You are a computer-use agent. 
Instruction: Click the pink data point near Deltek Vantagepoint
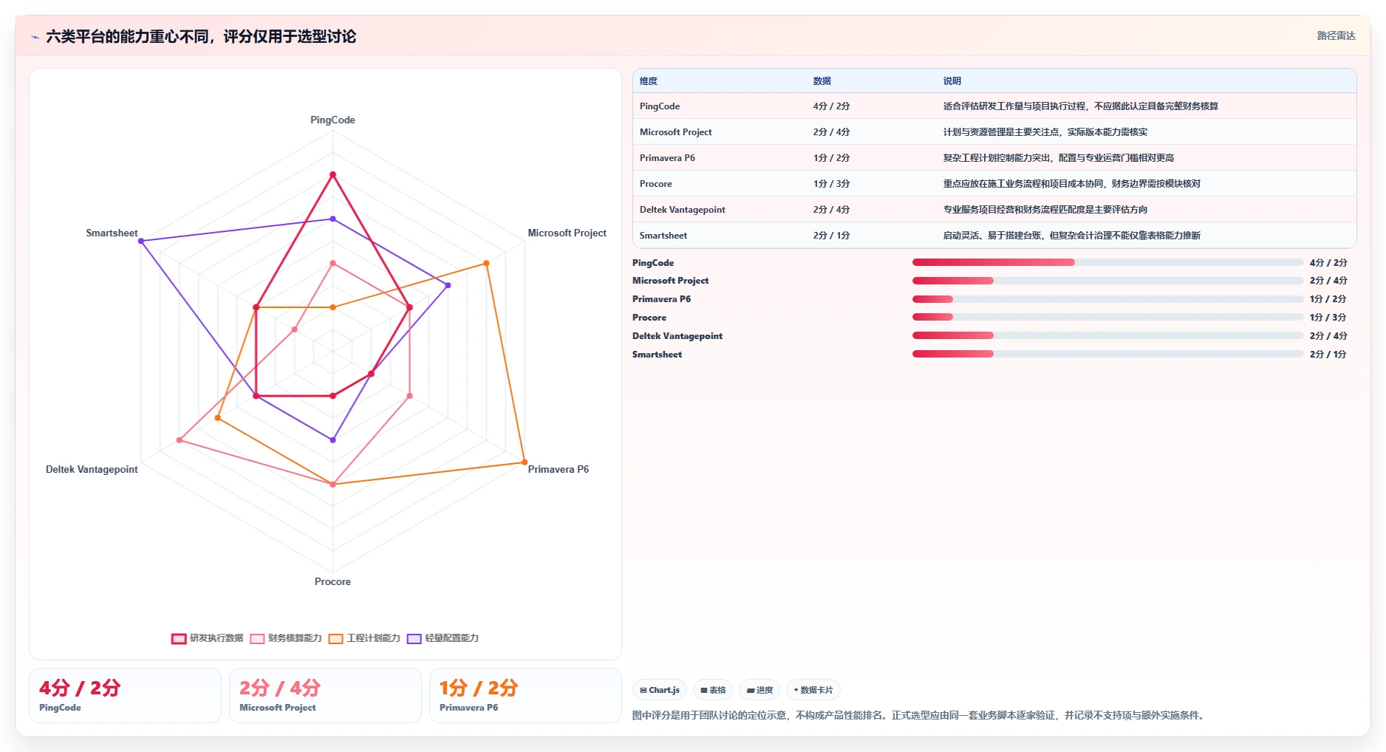click(180, 440)
